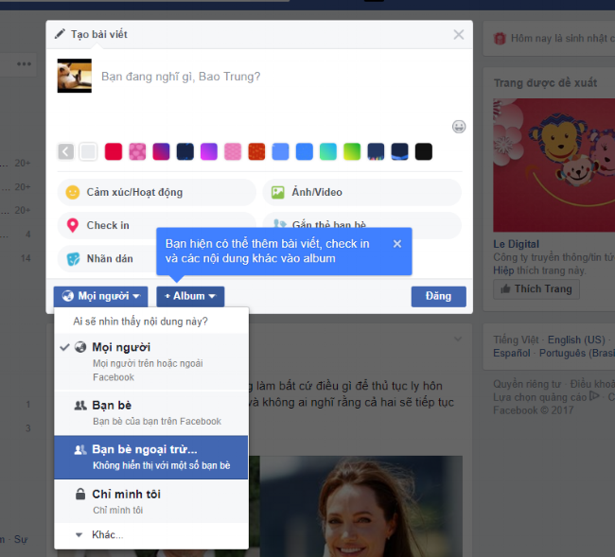615x557 pixels.
Task: Click the yellow smiley Cảm xúc icon
Action: pos(73,192)
